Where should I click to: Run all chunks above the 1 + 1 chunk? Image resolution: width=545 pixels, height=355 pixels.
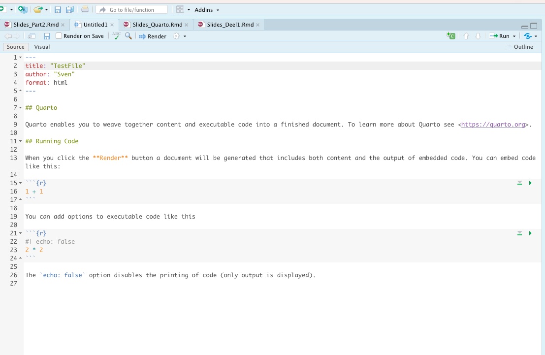(519, 183)
